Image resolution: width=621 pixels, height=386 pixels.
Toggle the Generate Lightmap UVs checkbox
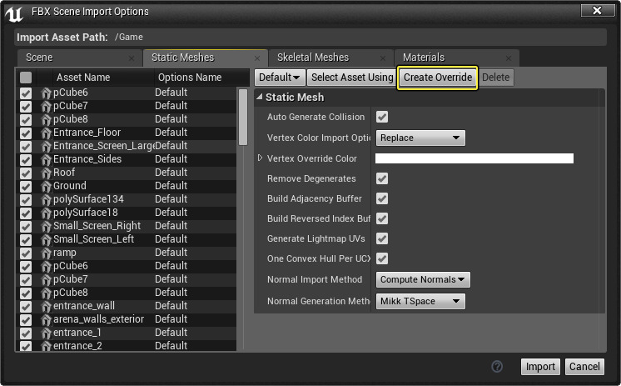pos(382,238)
